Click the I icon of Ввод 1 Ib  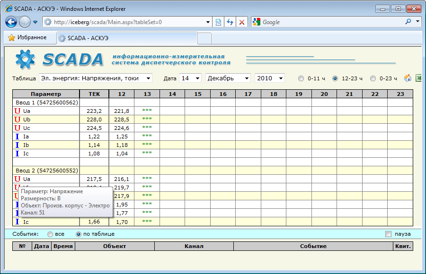coord(17,145)
